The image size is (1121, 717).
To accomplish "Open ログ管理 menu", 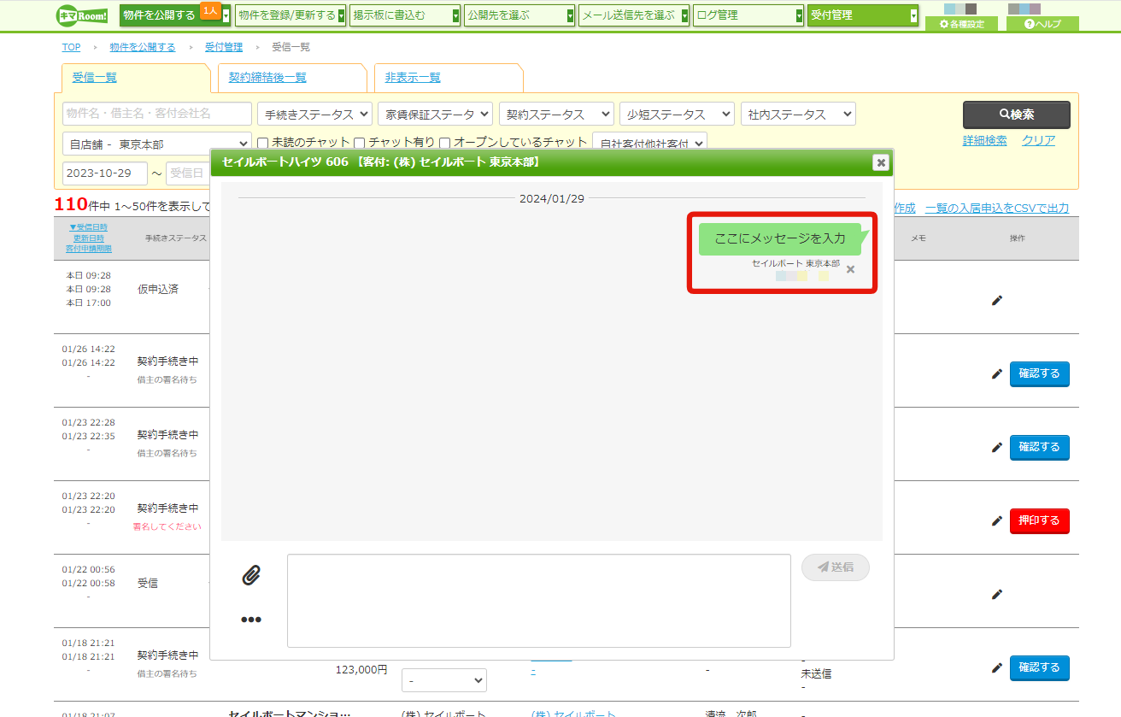I will click(748, 15).
